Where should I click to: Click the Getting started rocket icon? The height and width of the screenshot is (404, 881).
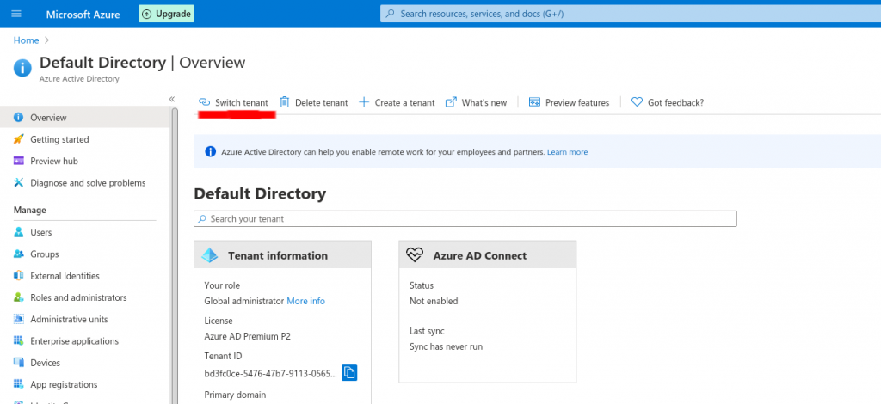(x=19, y=139)
